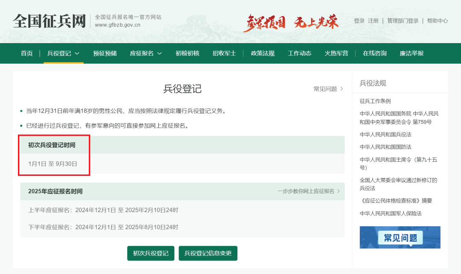Click the 参军报国 无上光荣 slogan graphic
Screen dimensions: 461x274
[292, 21]
